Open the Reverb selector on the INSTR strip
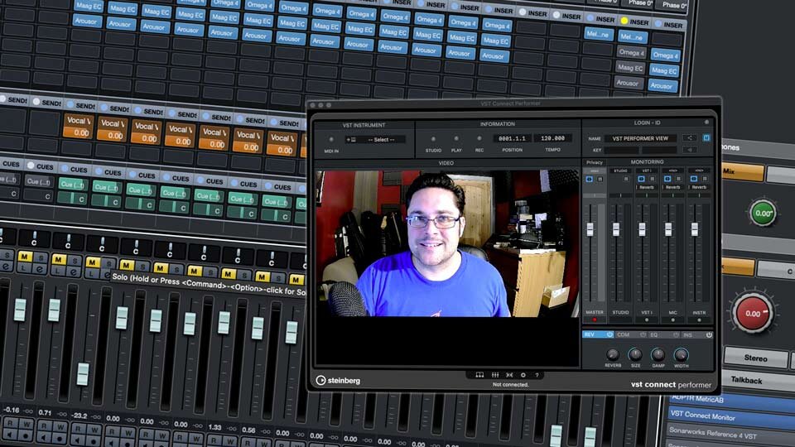 coord(699,188)
